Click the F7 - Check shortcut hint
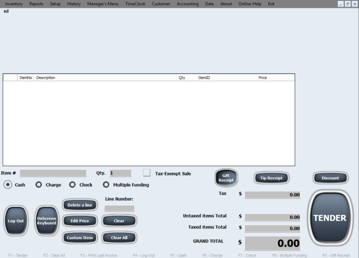This screenshot has height=258, width=359. pyautogui.click(x=247, y=255)
